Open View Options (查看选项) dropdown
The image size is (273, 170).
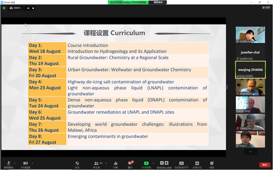(159, 2)
